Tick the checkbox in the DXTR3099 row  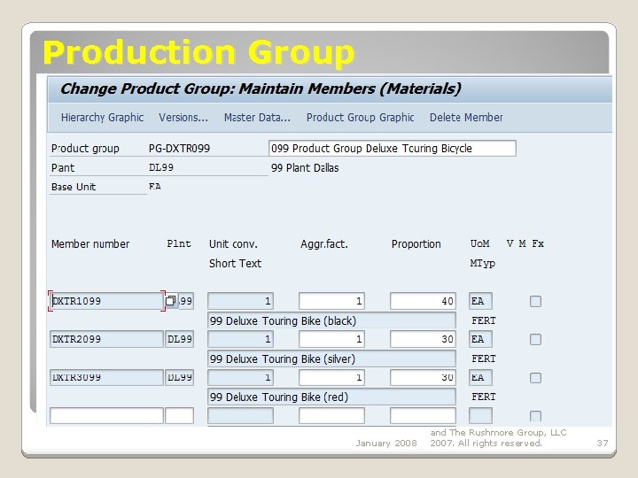tap(535, 378)
